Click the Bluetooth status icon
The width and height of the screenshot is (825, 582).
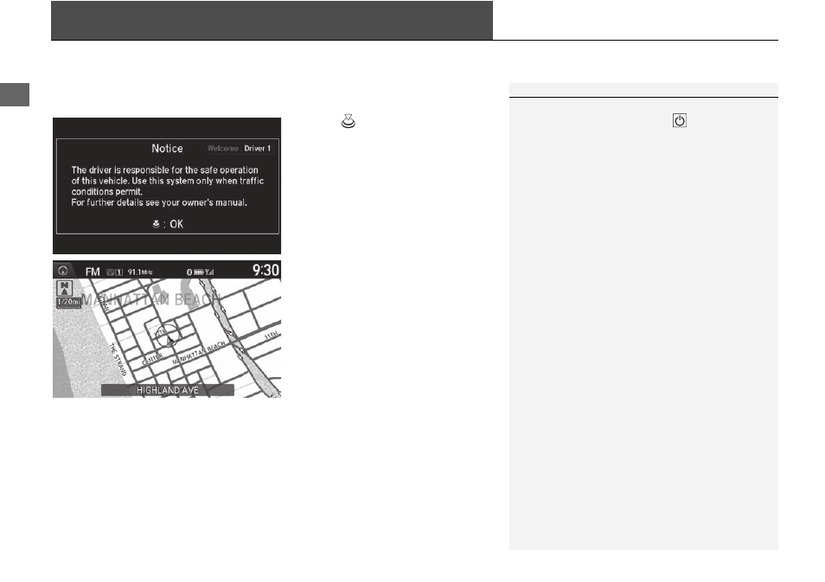click(189, 272)
